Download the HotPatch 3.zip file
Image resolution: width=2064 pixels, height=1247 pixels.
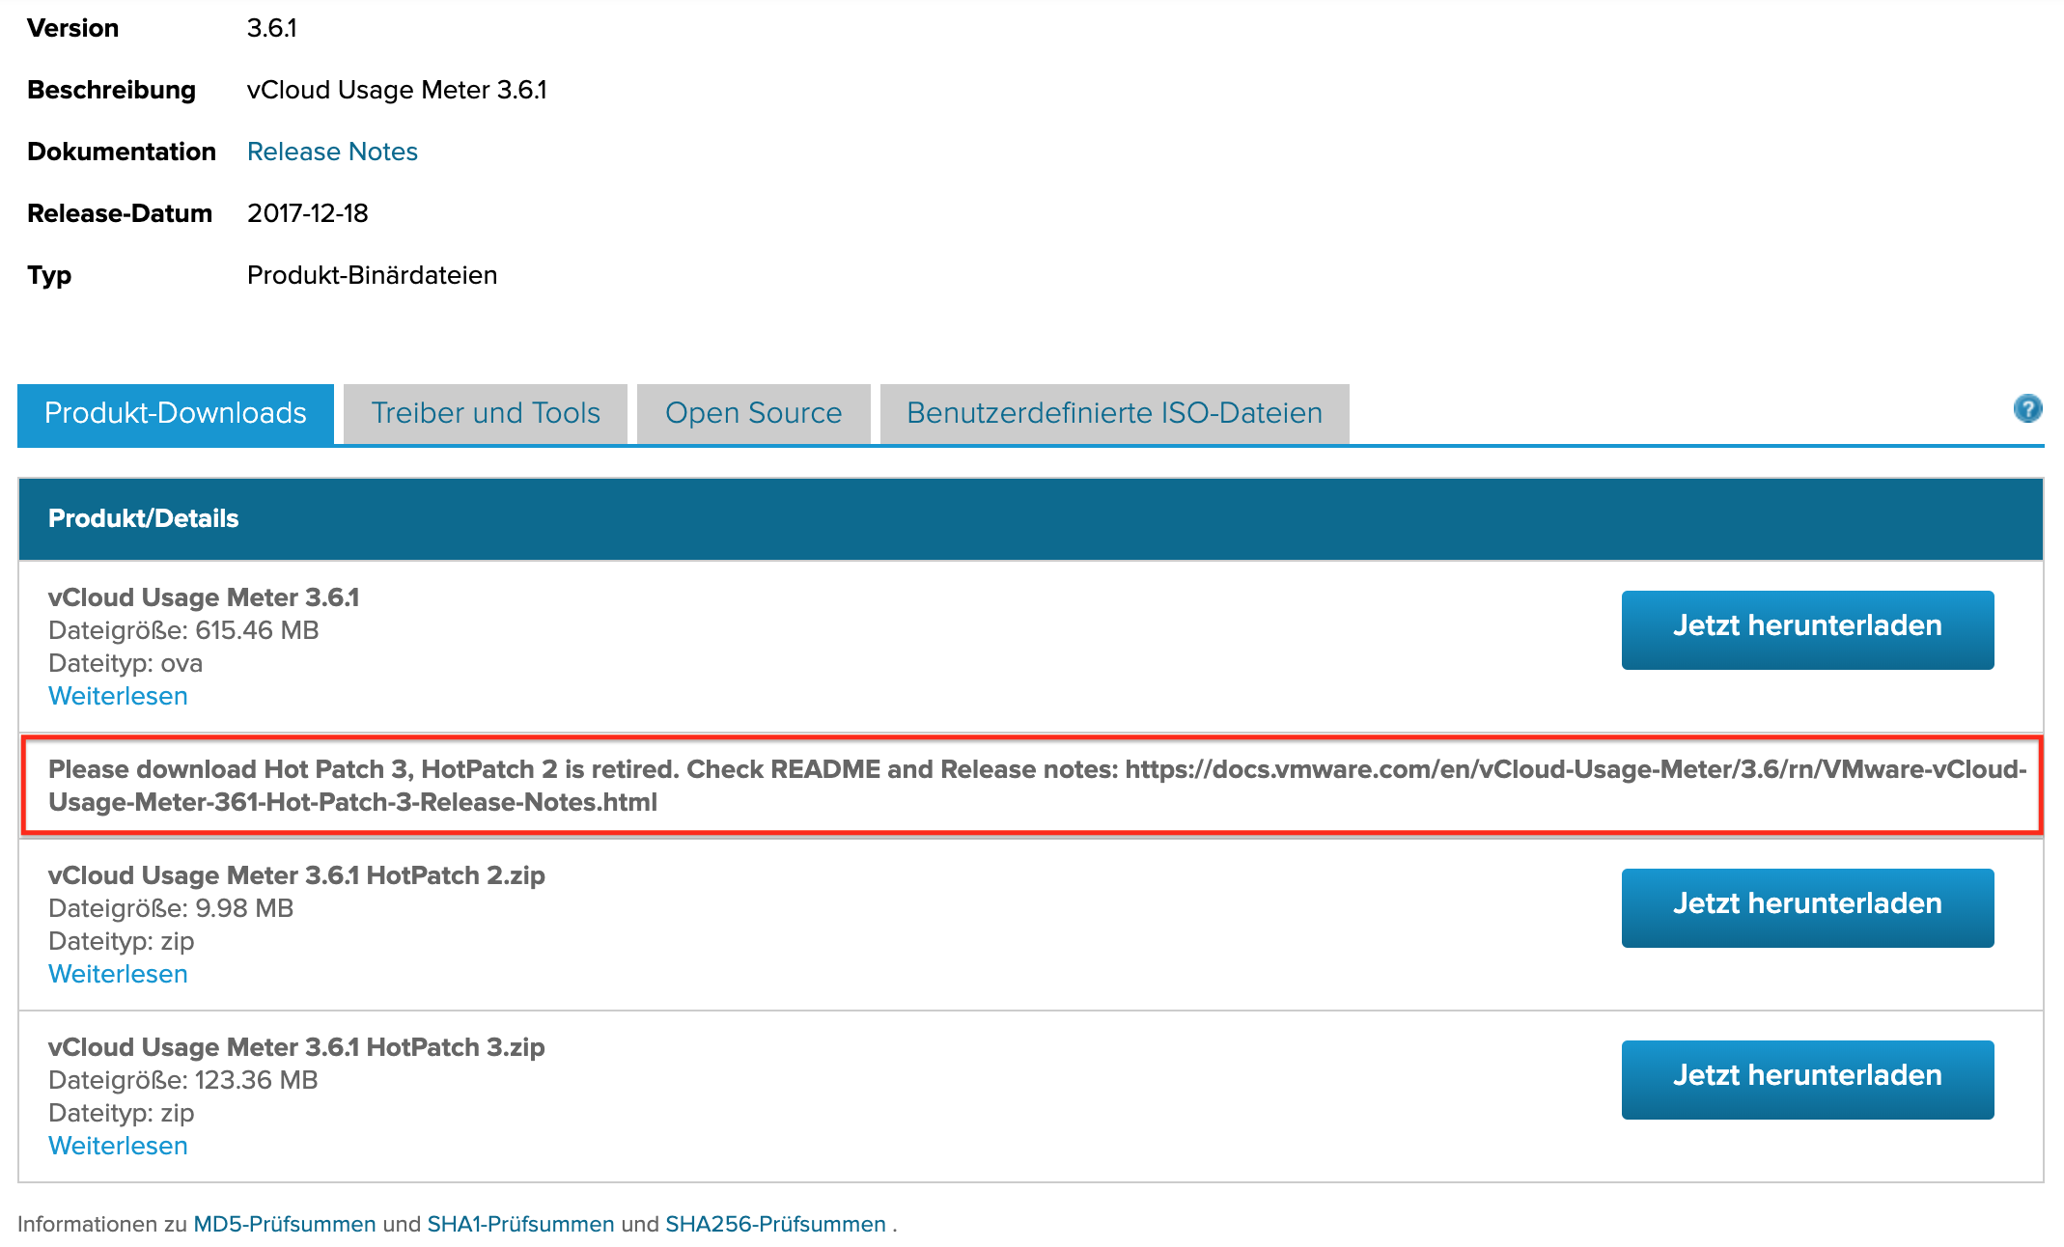pyautogui.click(x=1807, y=1079)
